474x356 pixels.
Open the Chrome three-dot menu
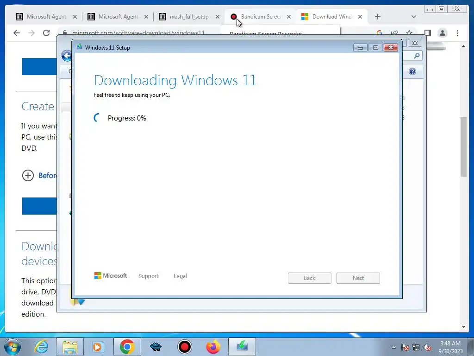[457, 33]
